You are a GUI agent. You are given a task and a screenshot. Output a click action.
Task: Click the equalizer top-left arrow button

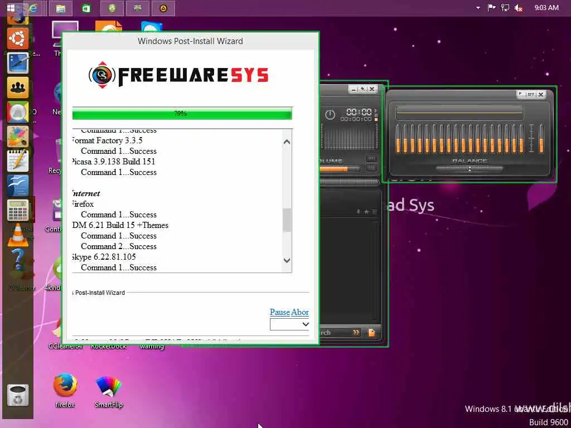[521, 94]
